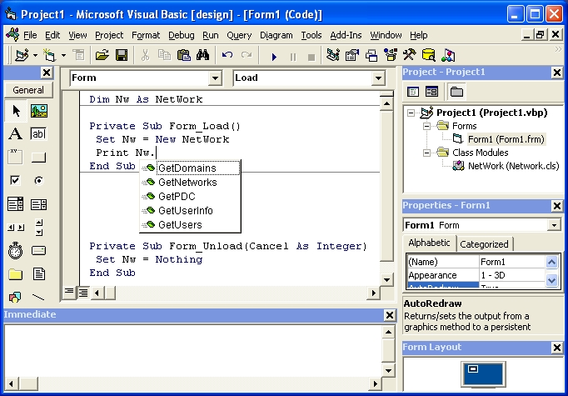Viewport: 568px width, 396px height.
Task: Select the DirListBox folder tool
Action: [16, 274]
